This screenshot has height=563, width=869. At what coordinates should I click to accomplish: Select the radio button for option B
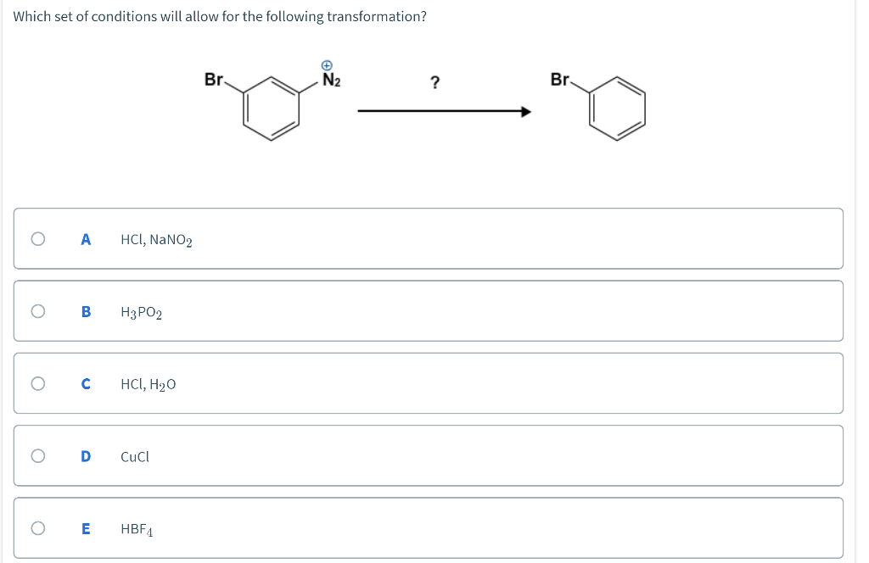click(x=37, y=311)
